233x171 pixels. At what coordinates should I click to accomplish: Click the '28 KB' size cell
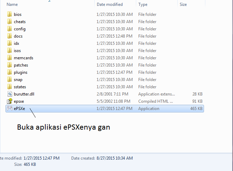click(x=197, y=94)
